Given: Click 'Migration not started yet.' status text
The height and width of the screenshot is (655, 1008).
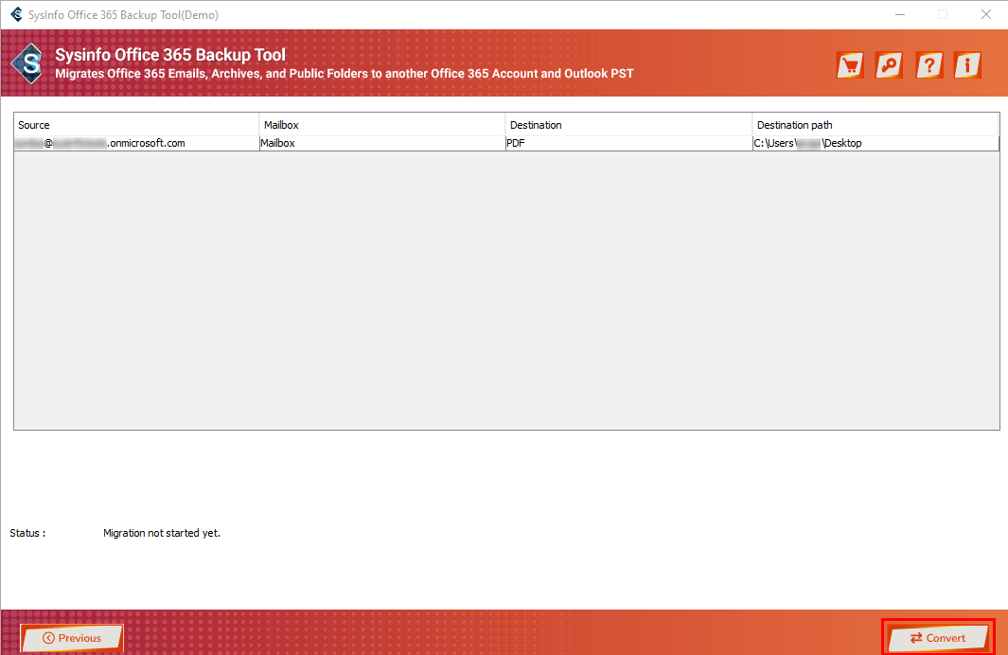Looking at the screenshot, I should click(x=161, y=533).
